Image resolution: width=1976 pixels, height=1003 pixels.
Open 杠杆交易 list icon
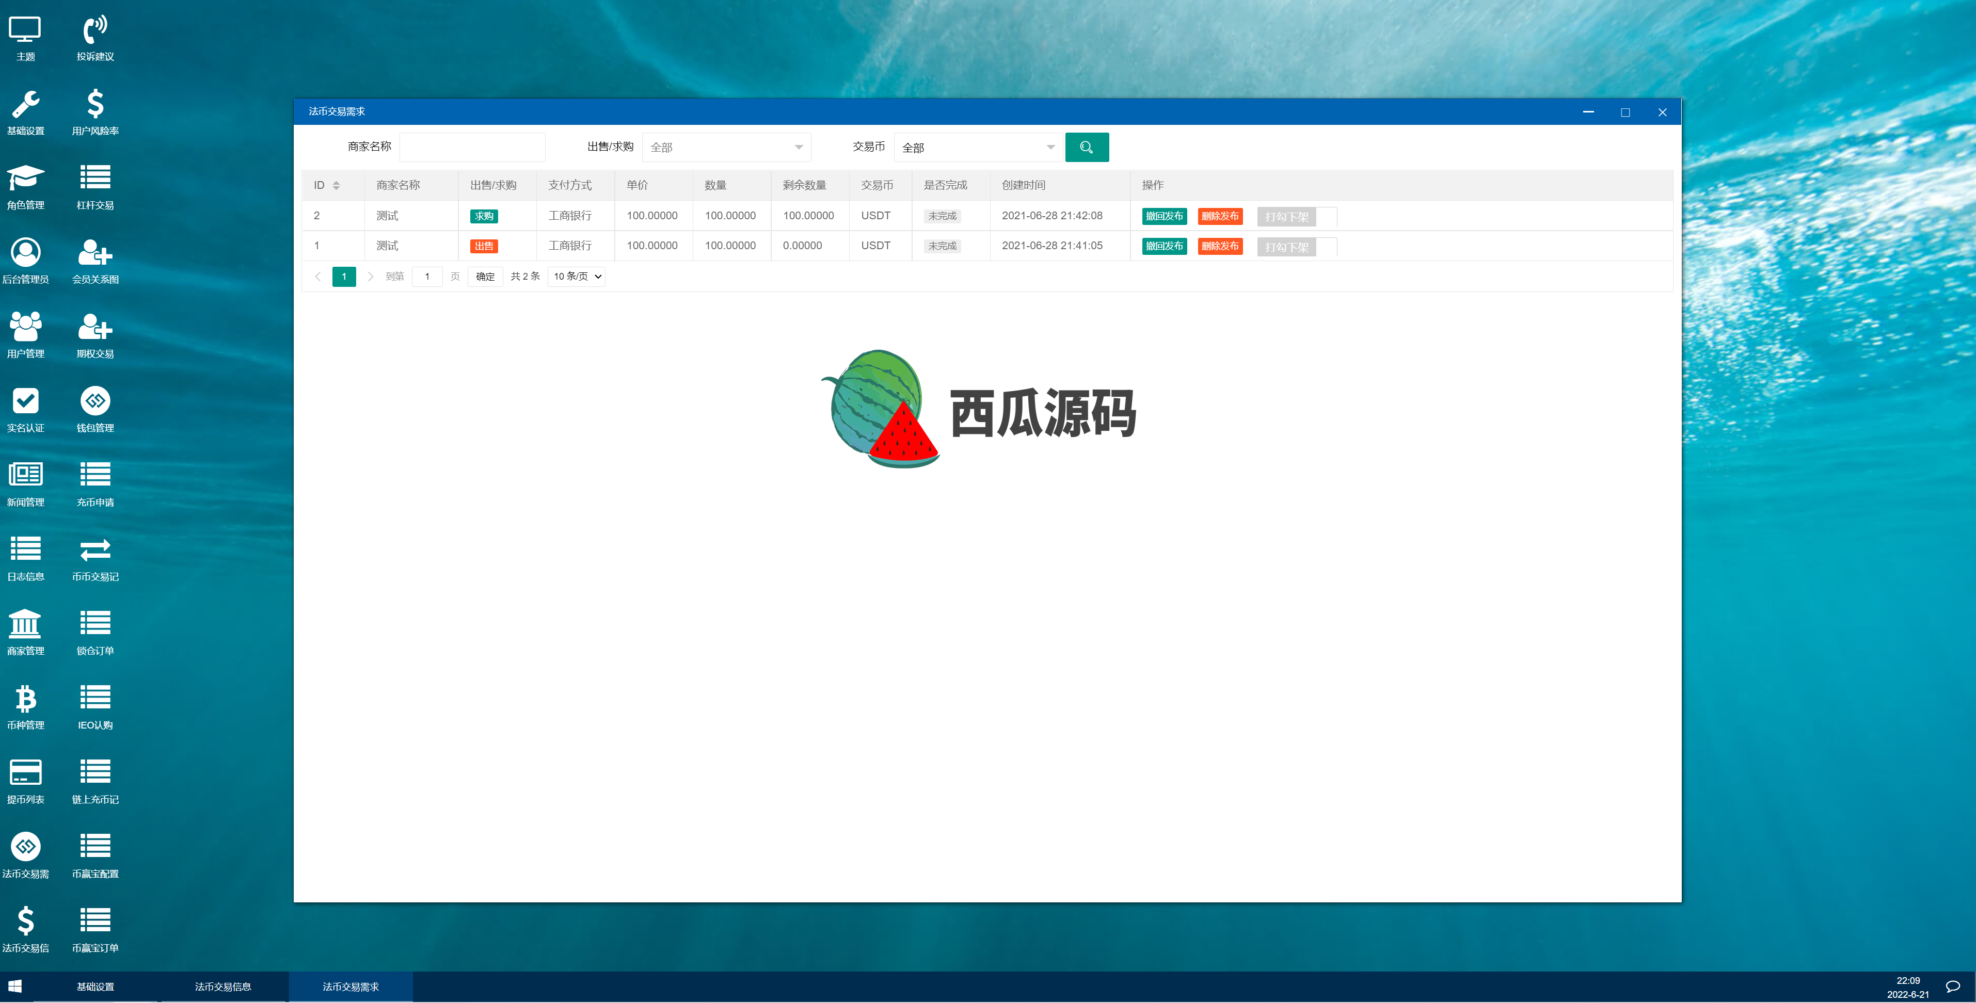tap(95, 187)
